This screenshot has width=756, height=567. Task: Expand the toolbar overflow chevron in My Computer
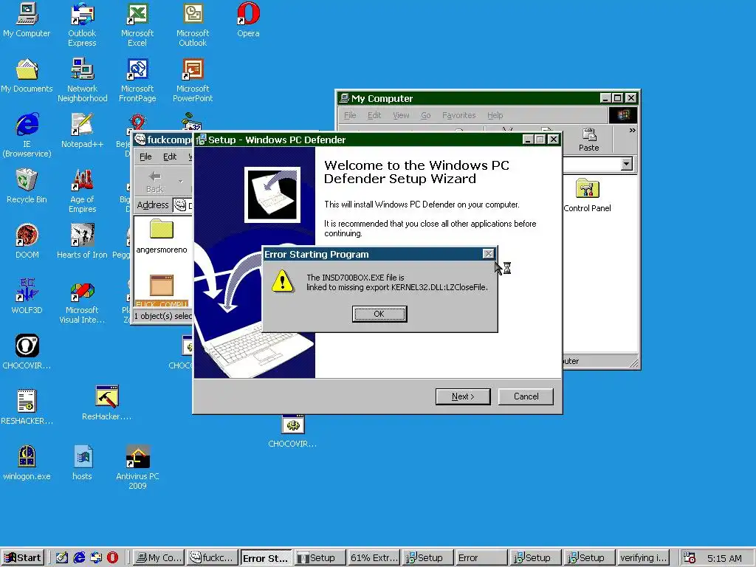(632, 131)
